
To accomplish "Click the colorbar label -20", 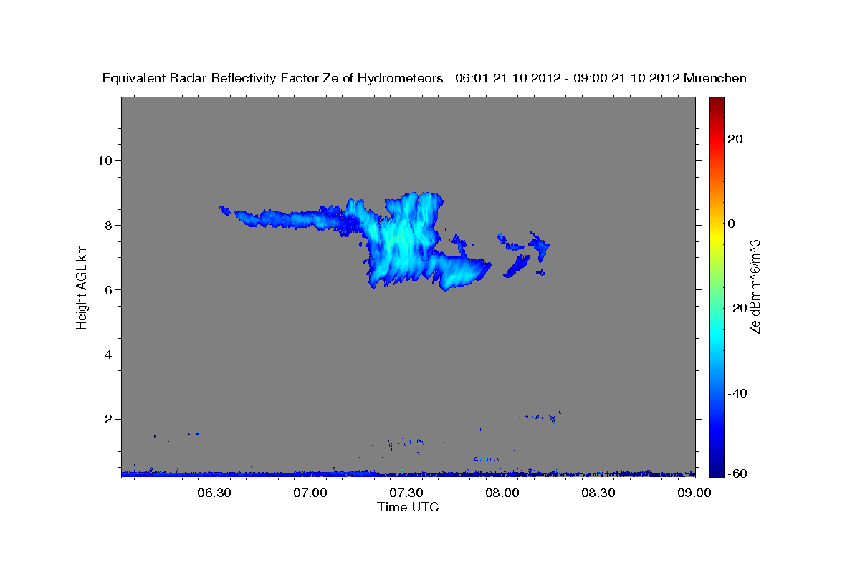I will click(738, 308).
